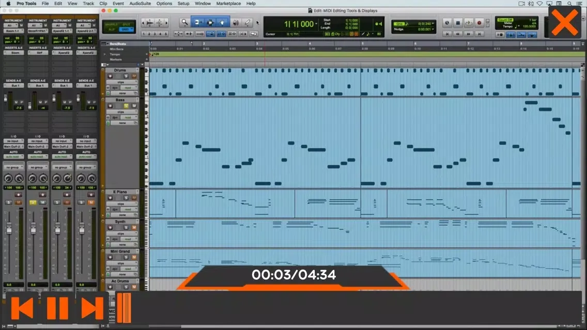Click the orange next track button
Screen dimensions: 587x330
(x=92, y=308)
